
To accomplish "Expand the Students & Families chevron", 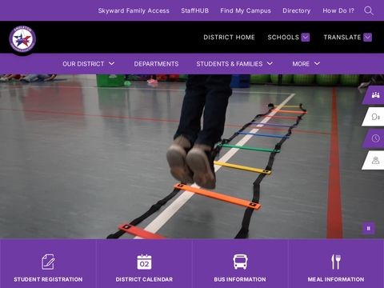I will point(270,64).
